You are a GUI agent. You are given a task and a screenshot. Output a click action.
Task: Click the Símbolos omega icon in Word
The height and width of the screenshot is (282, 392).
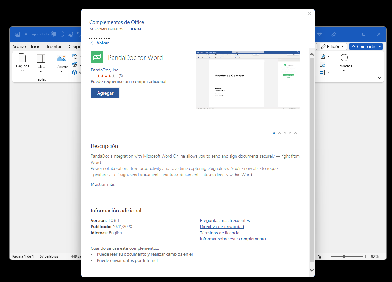[344, 58]
